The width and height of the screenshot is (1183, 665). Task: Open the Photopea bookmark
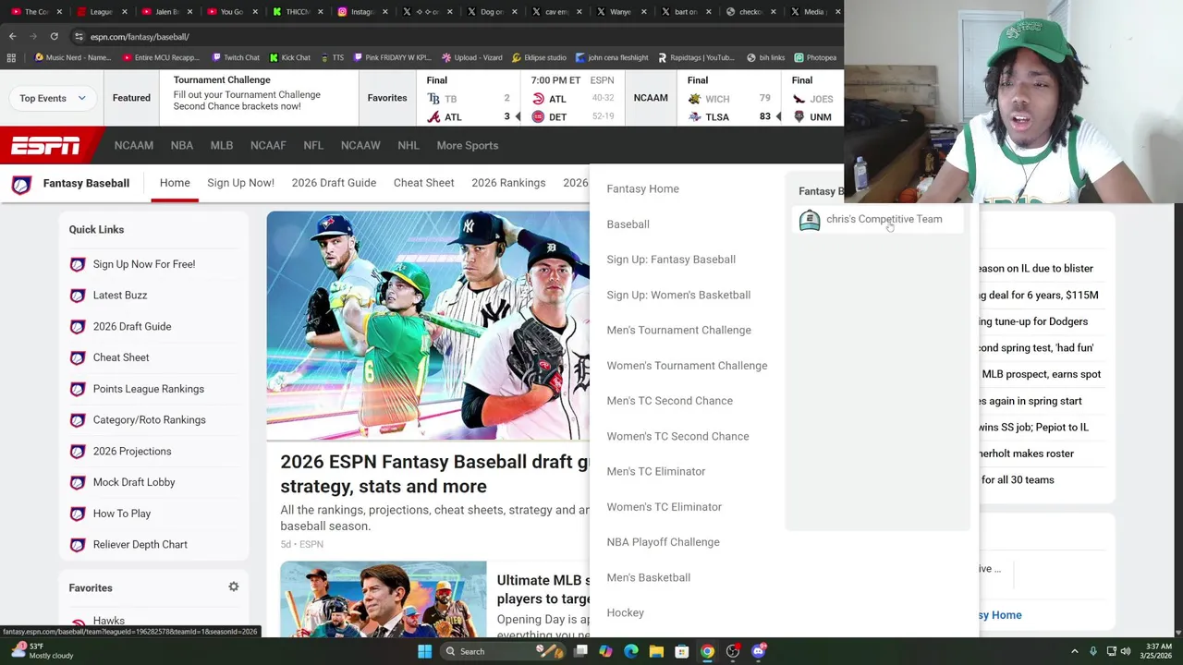(x=815, y=57)
